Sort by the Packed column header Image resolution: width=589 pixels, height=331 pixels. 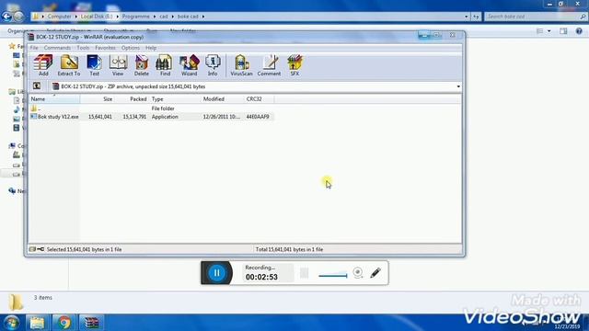[x=132, y=99]
